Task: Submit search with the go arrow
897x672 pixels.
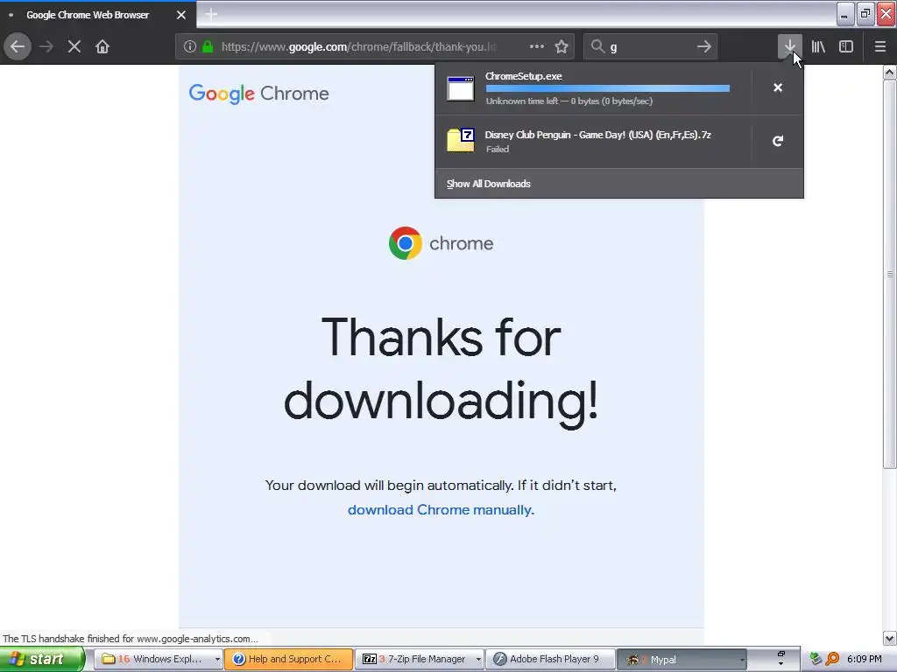Action: coord(704,46)
